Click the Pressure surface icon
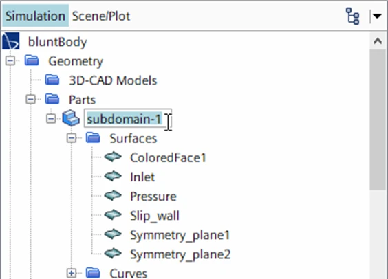The image size is (388, 279). pos(113,195)
